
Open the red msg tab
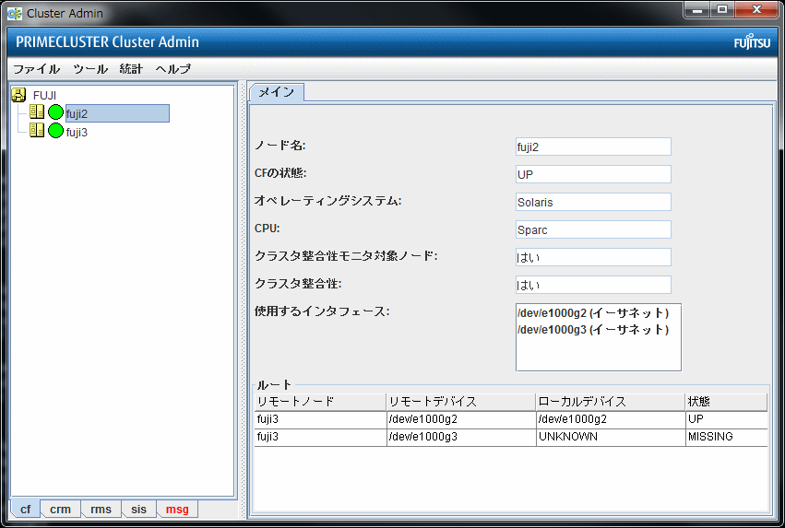(x=177, y=509)
